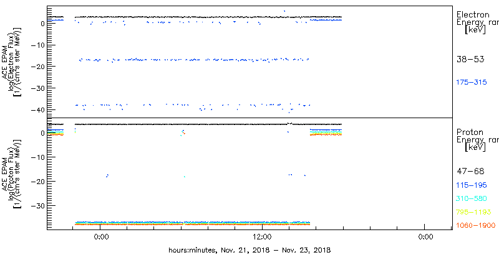
Task: Click the log(Proton Flux) y-axis title
Action: [x=11, y=174]
